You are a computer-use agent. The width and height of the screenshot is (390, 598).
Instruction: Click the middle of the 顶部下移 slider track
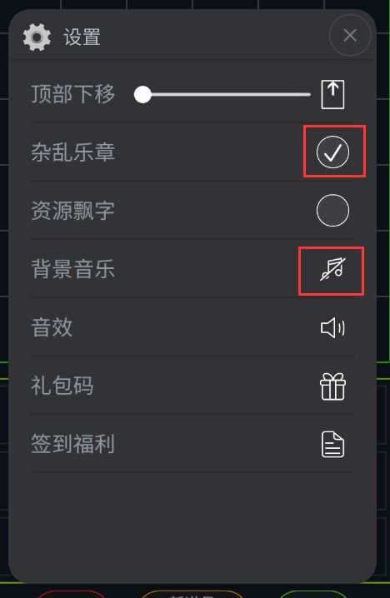222,95
